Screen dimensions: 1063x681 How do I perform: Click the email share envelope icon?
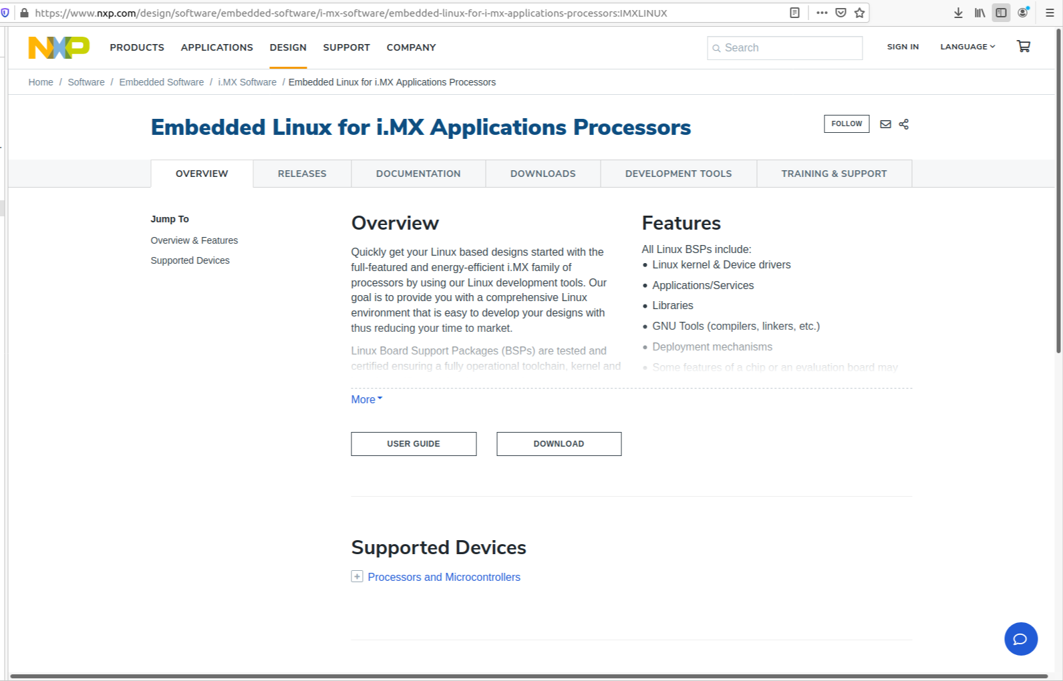(885, 124)
